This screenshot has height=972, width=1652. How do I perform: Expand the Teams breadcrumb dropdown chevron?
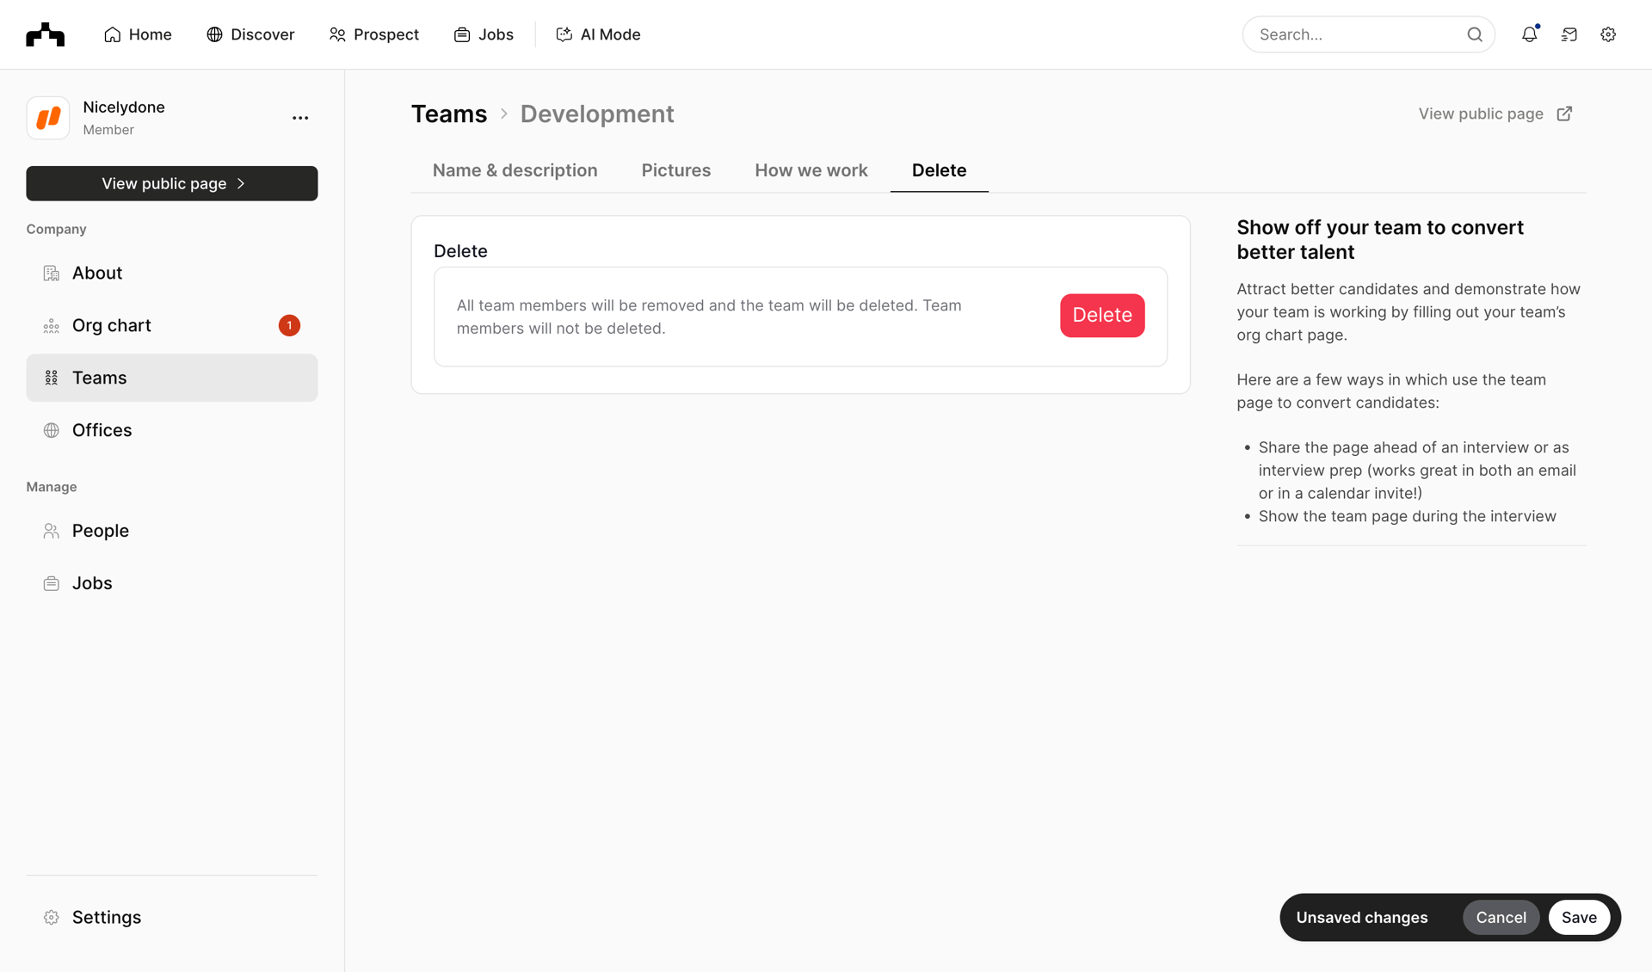pos(503,114)
